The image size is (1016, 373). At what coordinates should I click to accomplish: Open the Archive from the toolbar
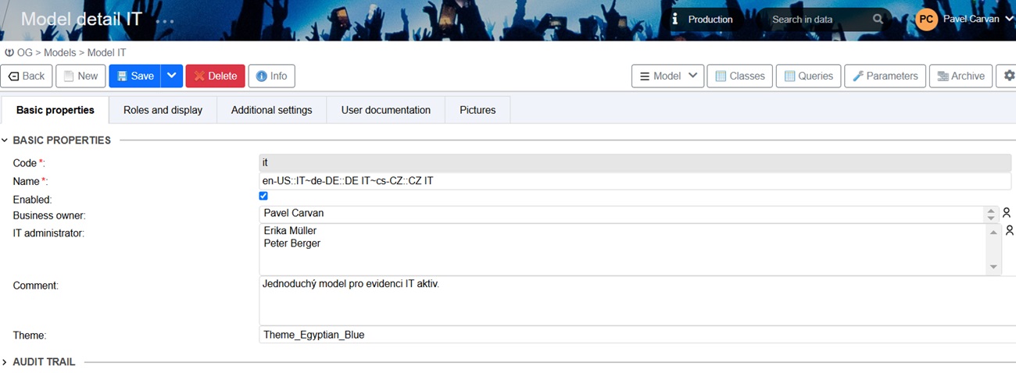961,76
